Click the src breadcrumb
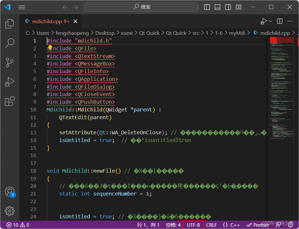 click(x=196, y=33)
